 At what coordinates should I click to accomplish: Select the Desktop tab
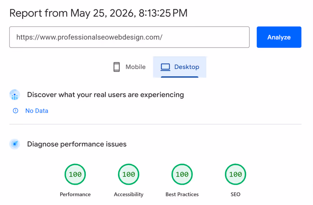pos(180,67)
